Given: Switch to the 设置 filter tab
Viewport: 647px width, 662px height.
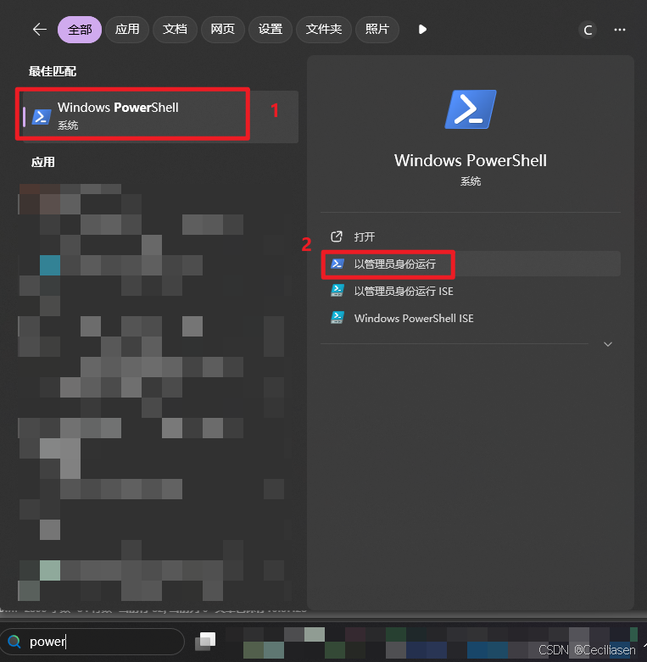Looking at the screenshot, I should [x=271, y=30].
